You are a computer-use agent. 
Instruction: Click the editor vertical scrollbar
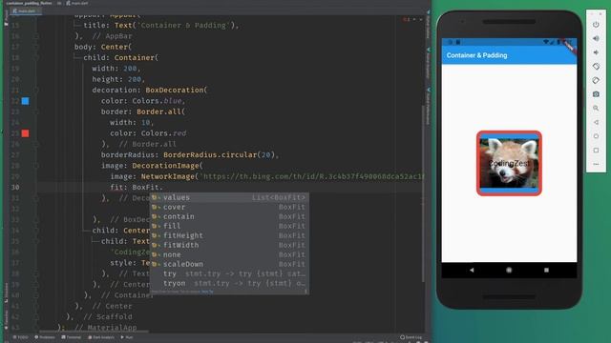click(423, 193)
